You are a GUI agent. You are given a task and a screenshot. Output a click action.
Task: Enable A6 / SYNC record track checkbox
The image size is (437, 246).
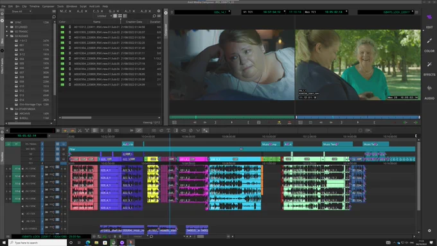pos(42,206)
